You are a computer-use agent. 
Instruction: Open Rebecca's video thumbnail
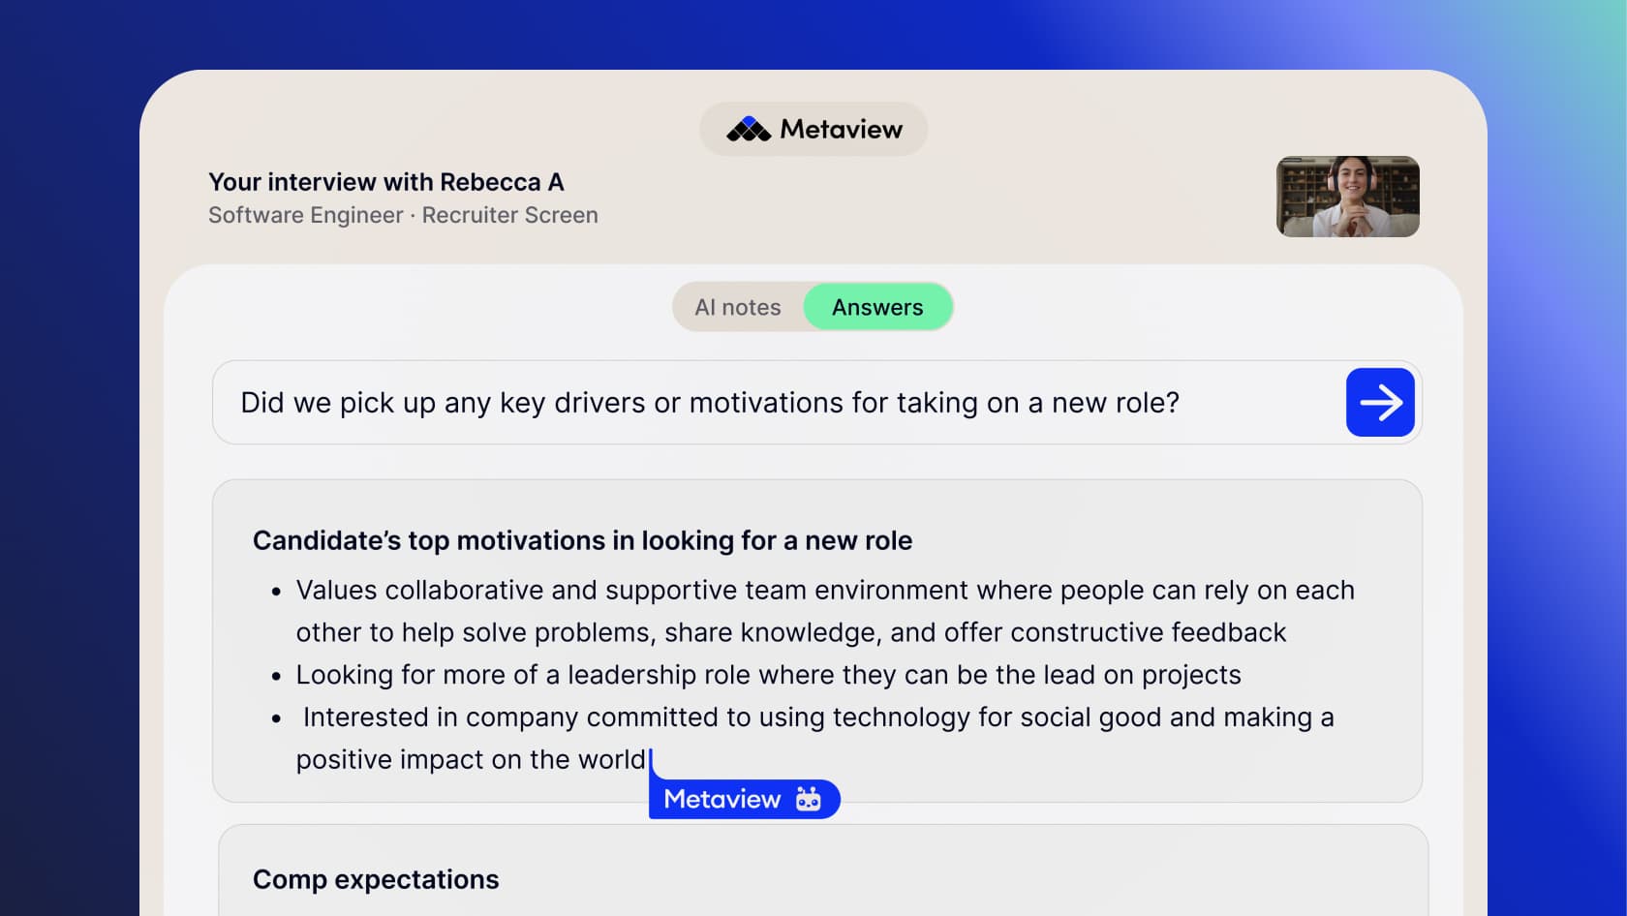click(1347, 197)
